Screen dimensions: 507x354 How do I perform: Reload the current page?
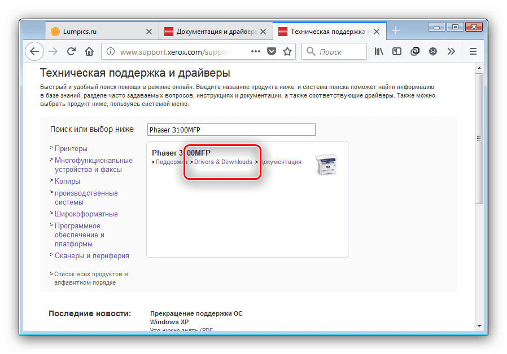(71, 51)
